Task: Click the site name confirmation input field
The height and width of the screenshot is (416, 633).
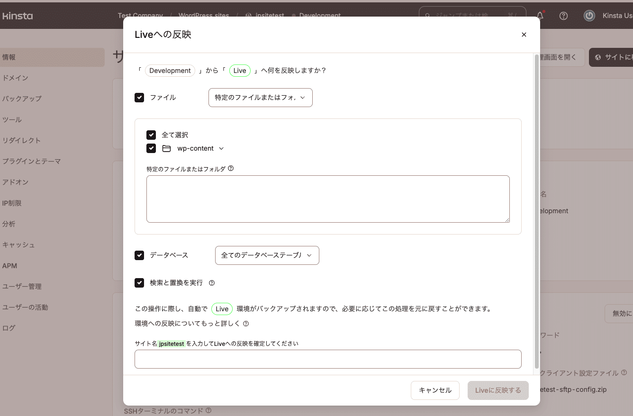Action: click(328, 359)
